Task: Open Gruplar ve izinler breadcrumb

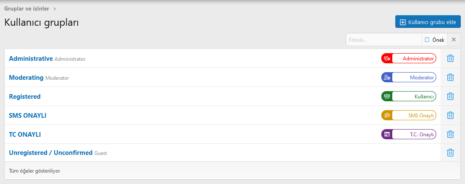Action: click(x=27, y=8)
